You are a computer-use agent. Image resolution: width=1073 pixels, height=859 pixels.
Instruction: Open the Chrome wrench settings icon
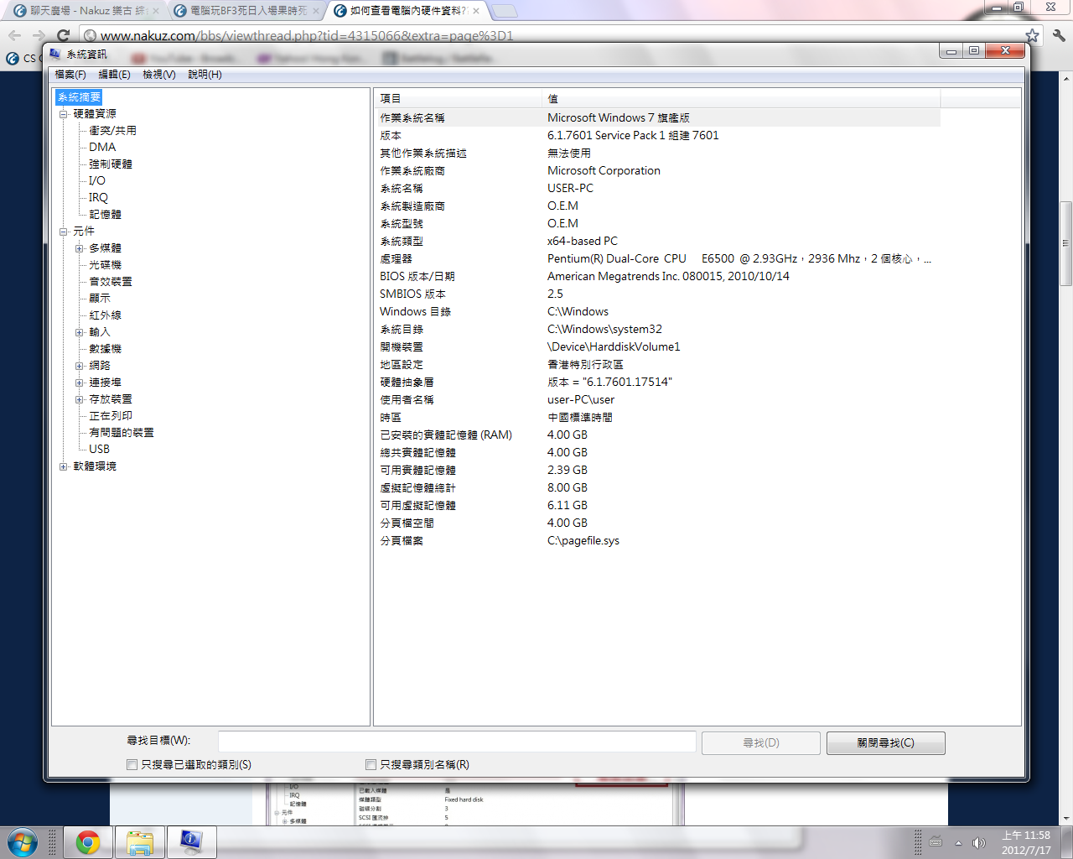[1059, 35]
